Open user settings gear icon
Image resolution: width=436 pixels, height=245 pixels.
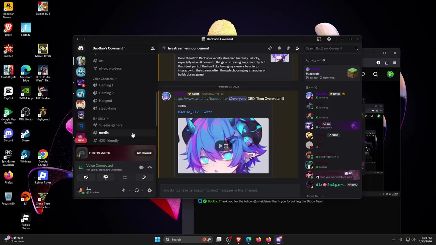150,191
